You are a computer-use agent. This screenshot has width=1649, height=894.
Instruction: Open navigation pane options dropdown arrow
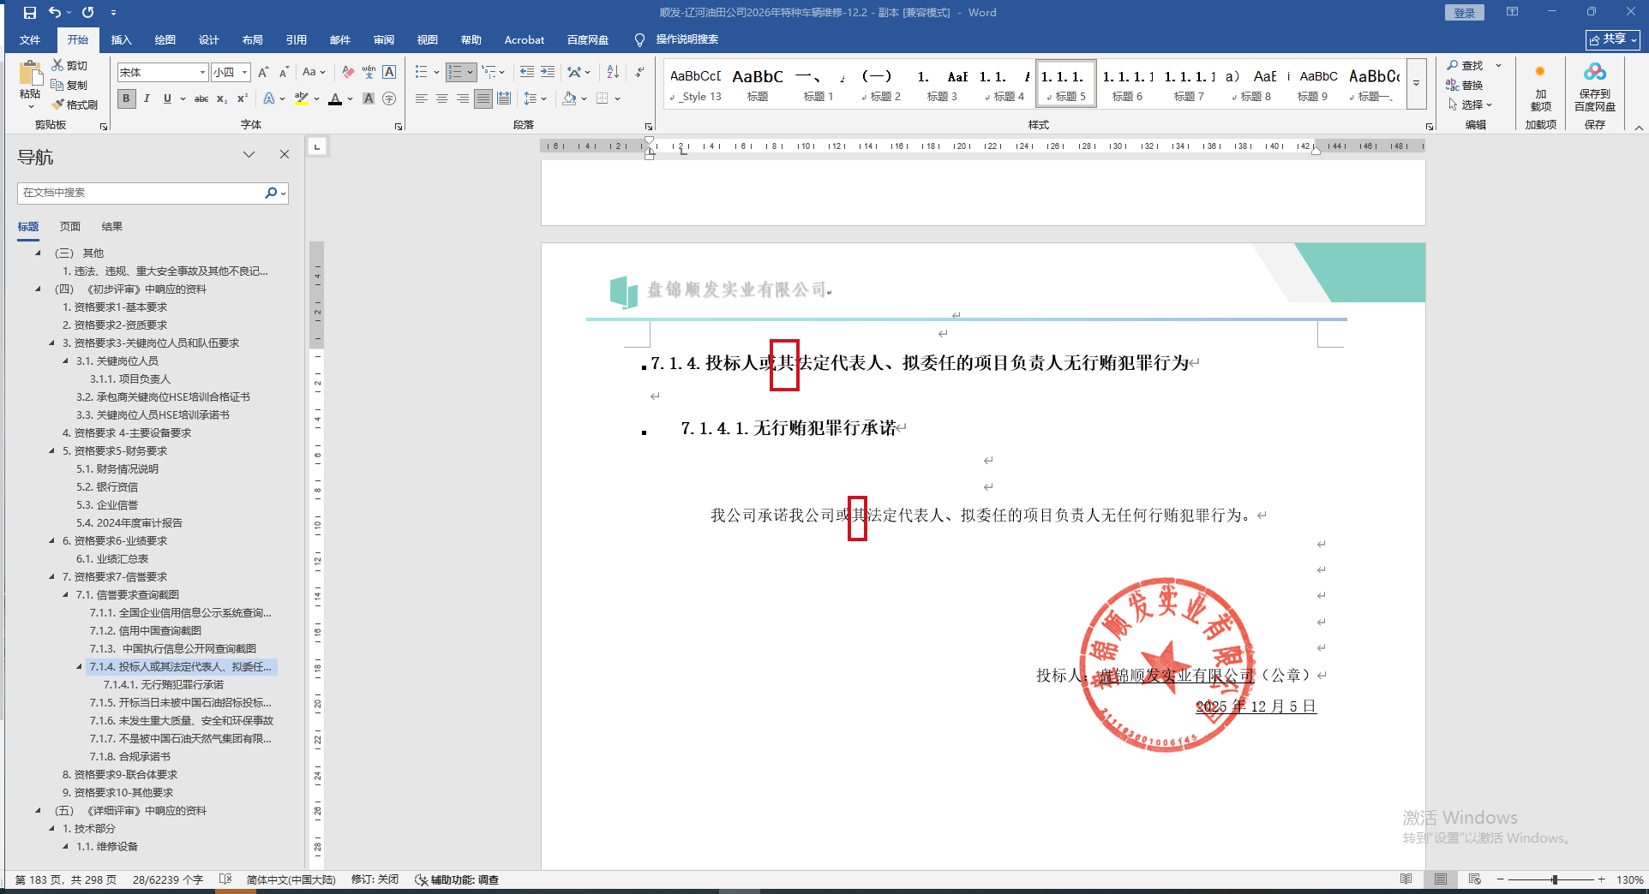coord(249,154)
